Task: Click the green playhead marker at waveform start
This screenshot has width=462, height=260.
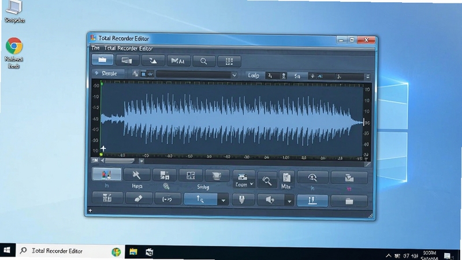Action: (x=102, y=84)
